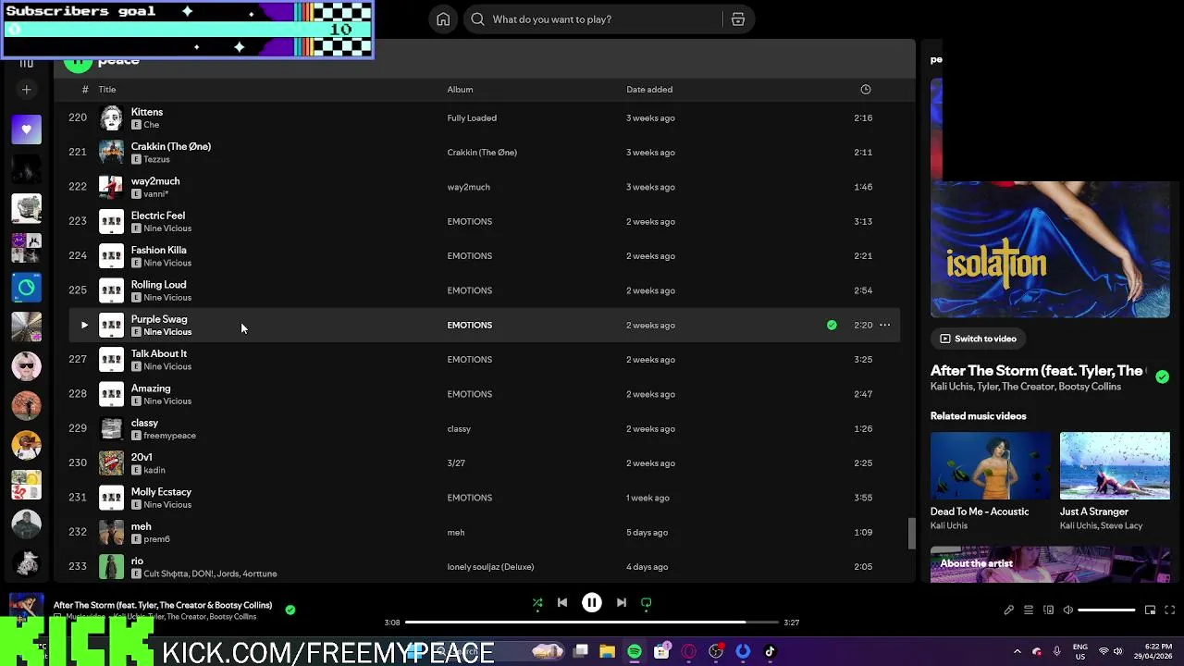
Task: Skip to the previous track
Action: pyautogui.click(x=562, y=603)
